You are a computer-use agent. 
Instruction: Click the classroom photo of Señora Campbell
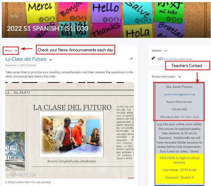click(72, 134)
